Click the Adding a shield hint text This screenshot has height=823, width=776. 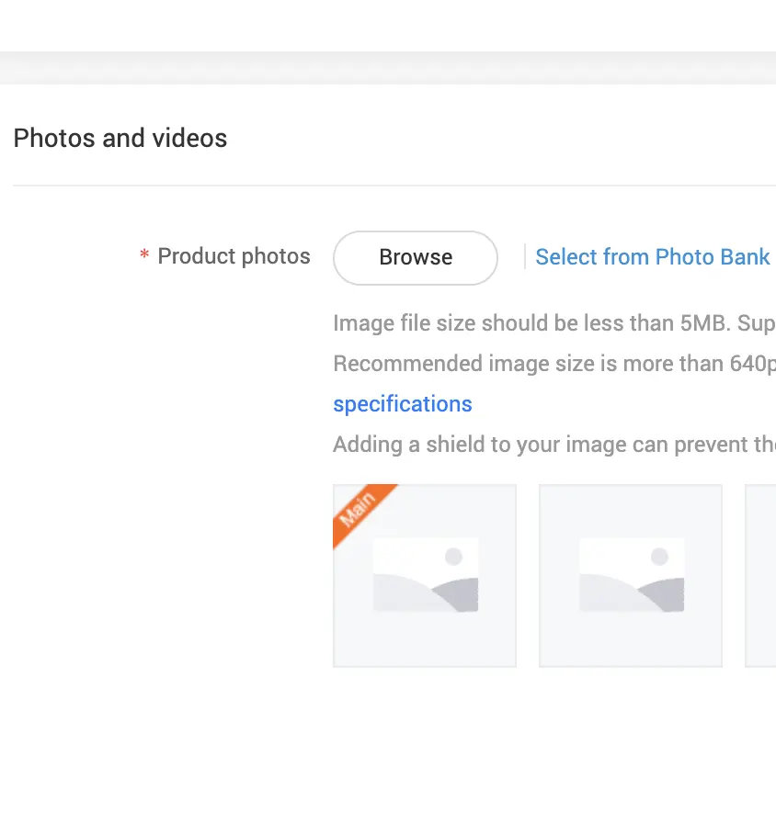click(x=553, y=445)
